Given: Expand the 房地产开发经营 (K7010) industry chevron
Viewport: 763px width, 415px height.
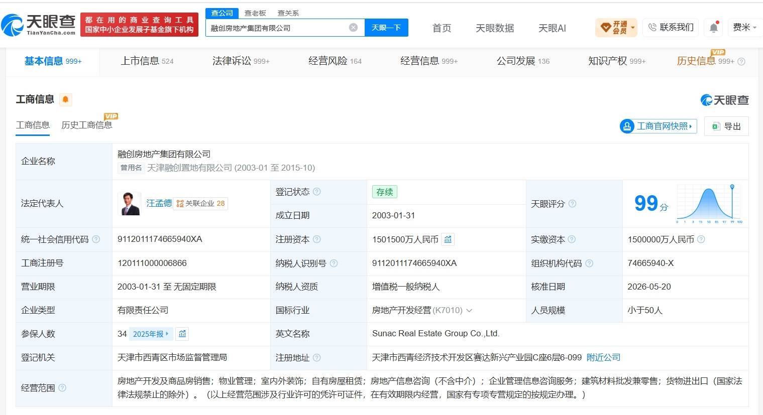Looking at the screenshot, I should 469,311.
